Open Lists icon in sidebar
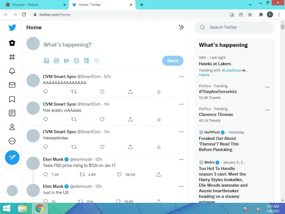Screen dimensions: 285x214 tap(12, 113)
